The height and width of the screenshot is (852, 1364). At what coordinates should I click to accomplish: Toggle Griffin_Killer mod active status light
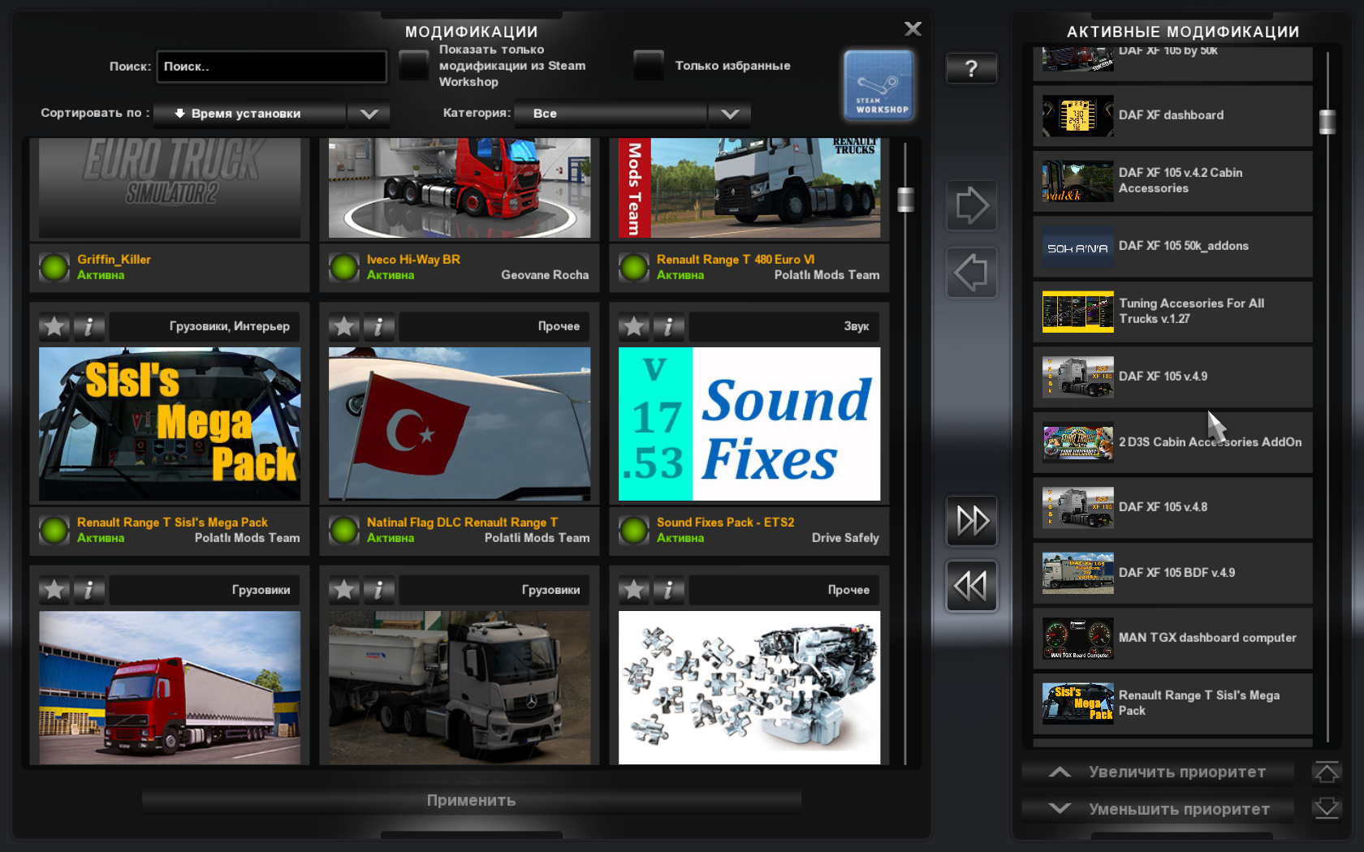(54, 267)
